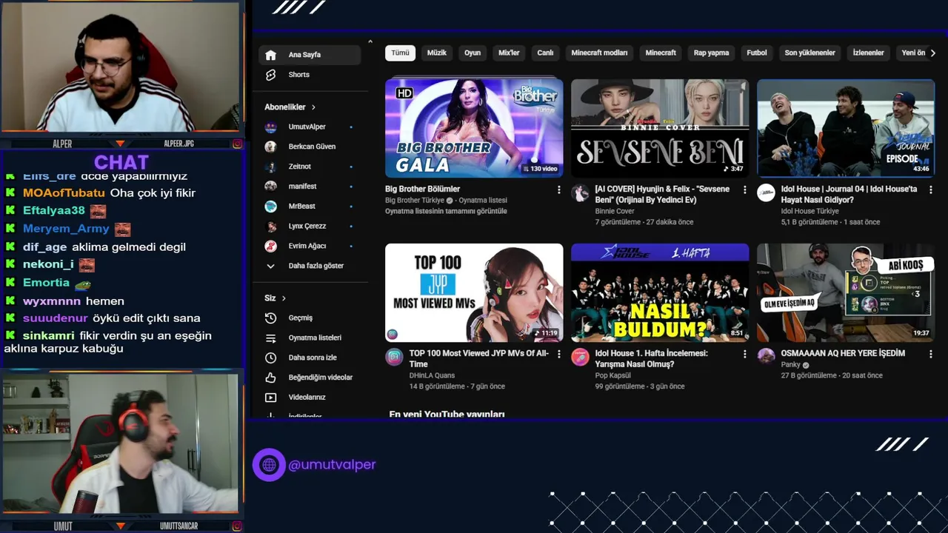Open title Idol House 1. Hafta İncelemesi
The width and height of the screenshot is (948, 533).
(x=652, y=359)
